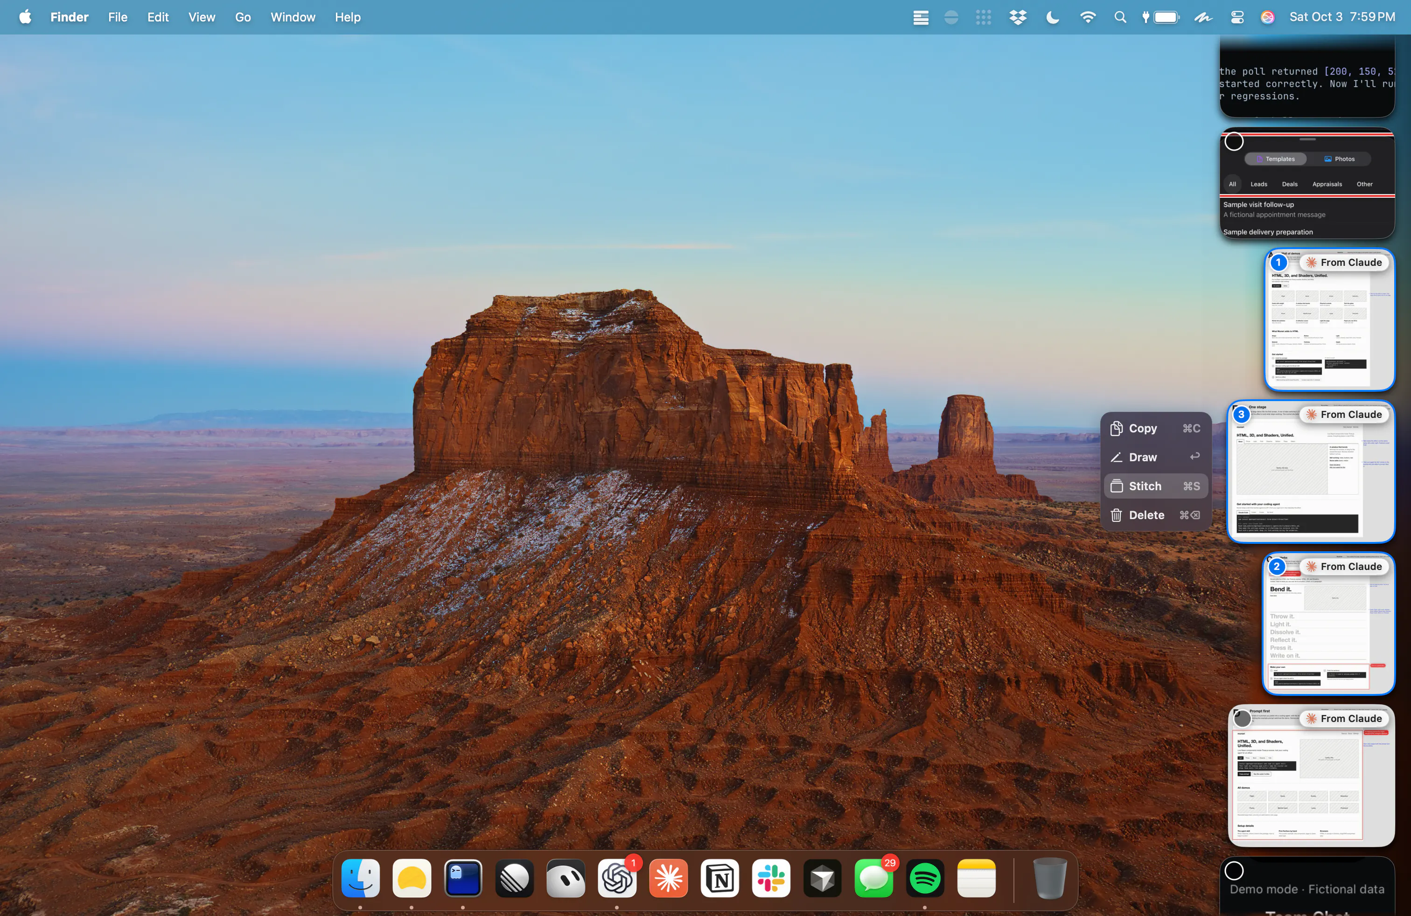Screen dimensions: 1411x916
Task: Click the stacked-rows menu bar icon
Action: click(921, 18)
